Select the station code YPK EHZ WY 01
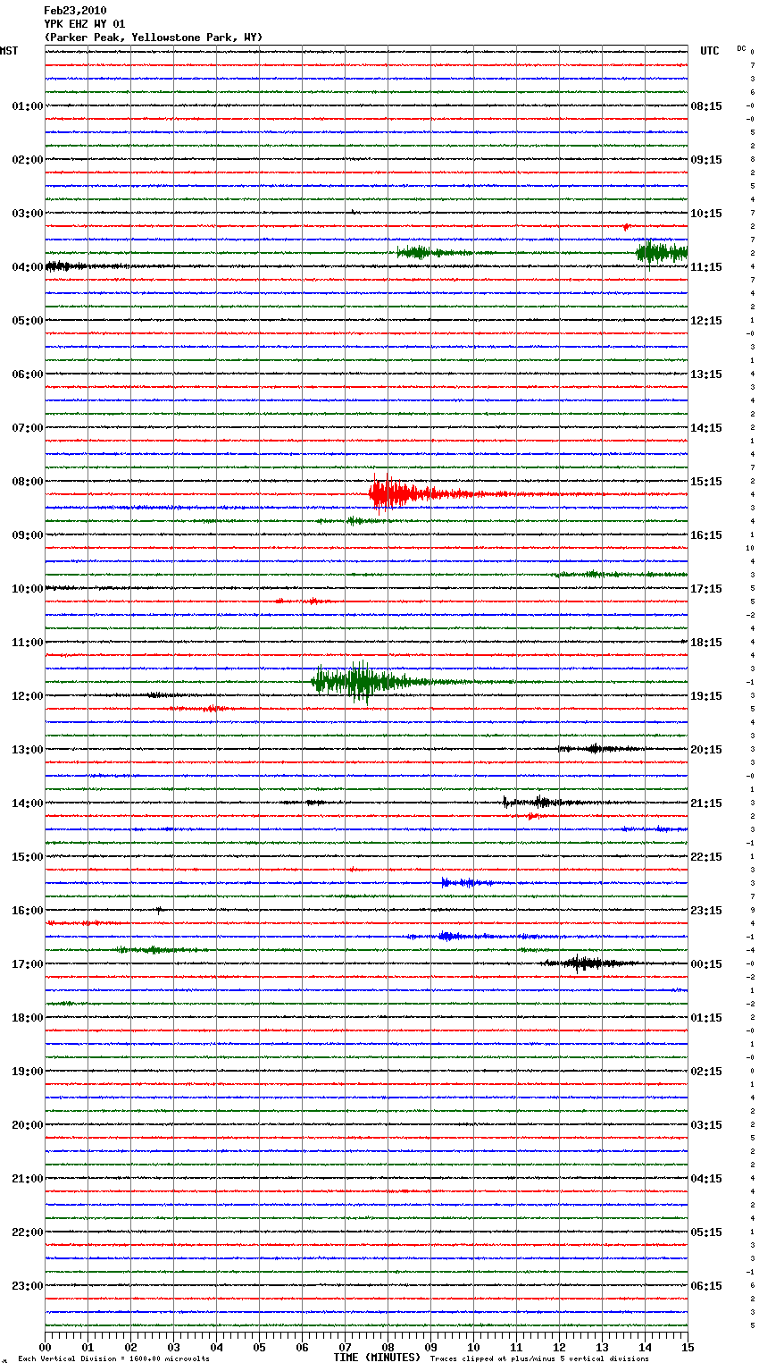759x1371 pixels. 85,24
